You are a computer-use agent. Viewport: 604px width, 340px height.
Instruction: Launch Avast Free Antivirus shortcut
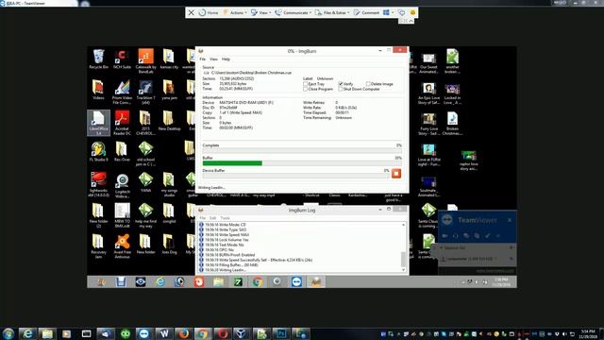tap(122, 246)
